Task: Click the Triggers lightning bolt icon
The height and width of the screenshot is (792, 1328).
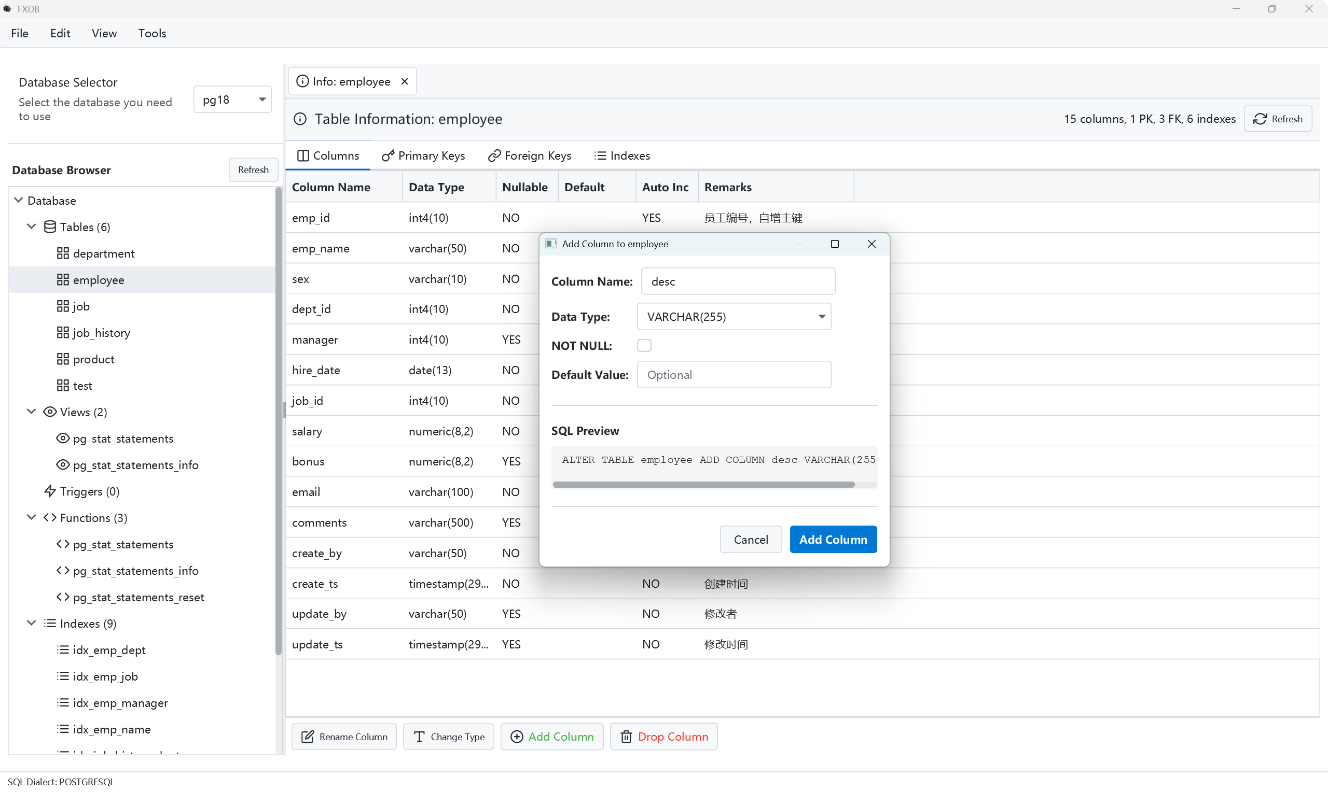Action: (x=50, y=491)
